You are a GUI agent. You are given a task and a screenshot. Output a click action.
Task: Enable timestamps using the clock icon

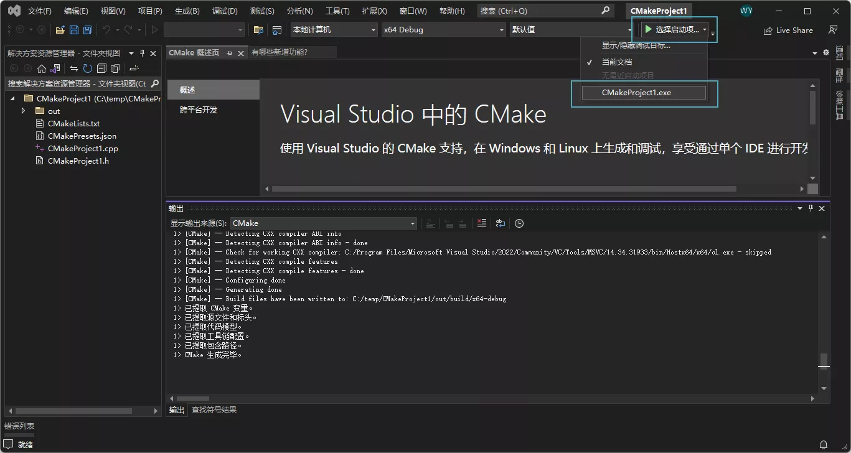(x=519, y=223)
